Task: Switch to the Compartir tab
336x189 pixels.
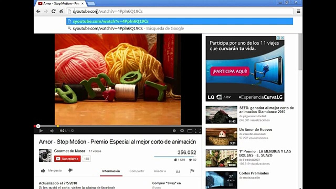Action: pos(137,171)
